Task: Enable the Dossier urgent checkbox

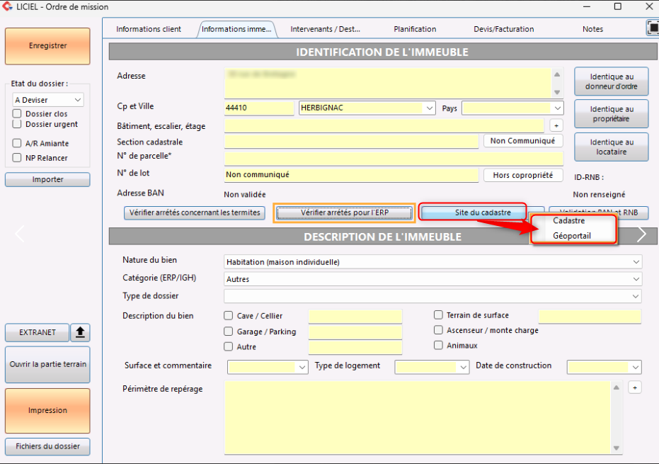Action: click(17, 124)
